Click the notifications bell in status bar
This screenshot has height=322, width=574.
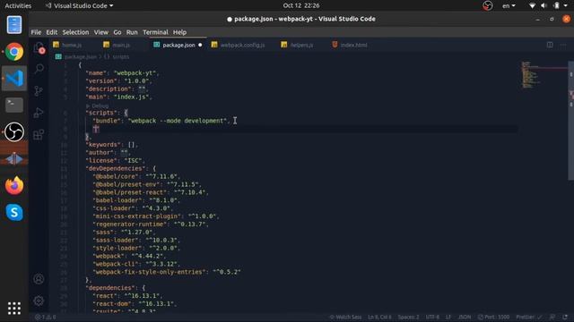565,317
